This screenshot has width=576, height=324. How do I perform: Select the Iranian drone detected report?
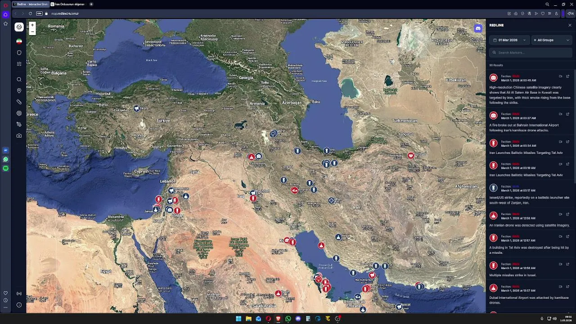point(530,220)
